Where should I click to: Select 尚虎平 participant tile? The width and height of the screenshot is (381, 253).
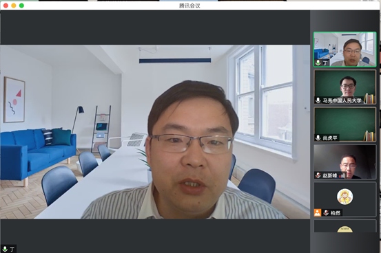coord(344,124)
